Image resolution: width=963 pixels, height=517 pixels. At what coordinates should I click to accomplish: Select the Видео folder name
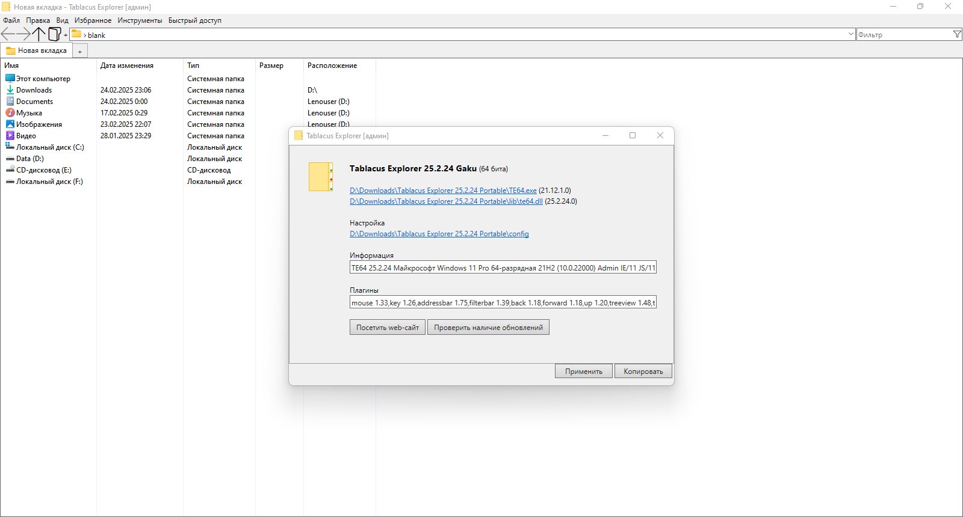tap(26, 136)
